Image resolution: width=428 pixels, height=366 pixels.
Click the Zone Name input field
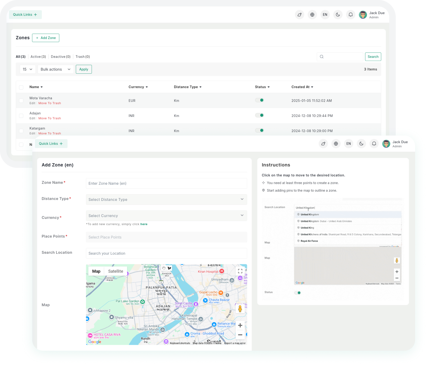click(x=166, y=183)
